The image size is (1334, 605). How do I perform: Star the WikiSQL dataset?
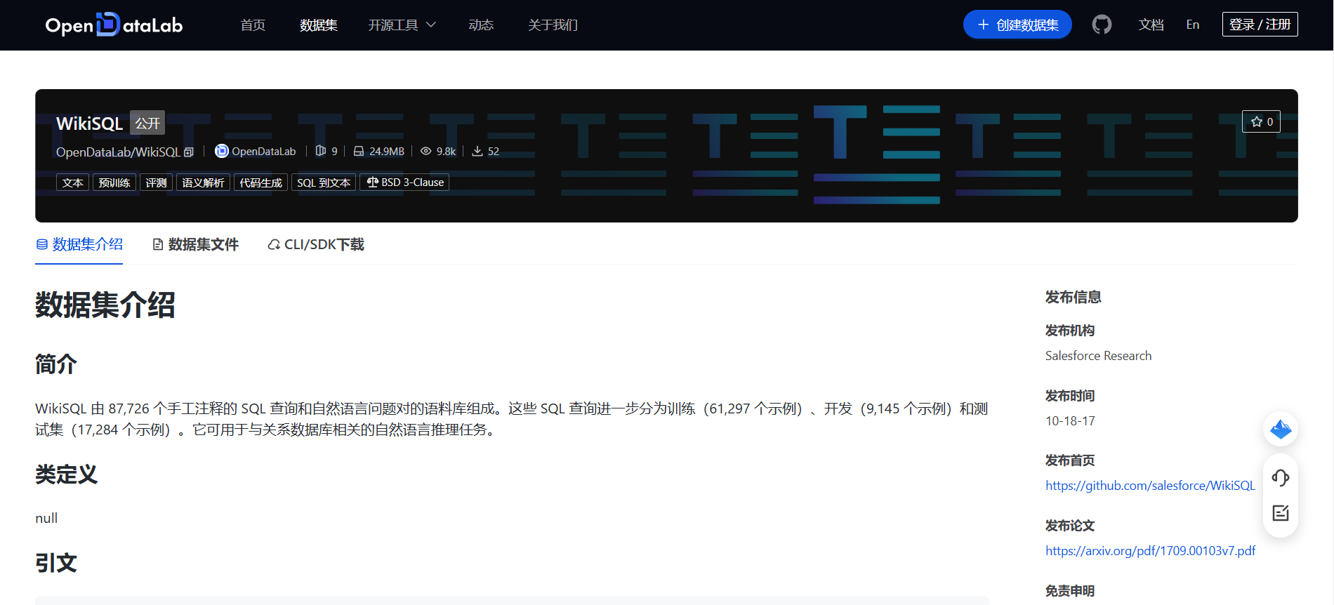tap(1261, 121)
